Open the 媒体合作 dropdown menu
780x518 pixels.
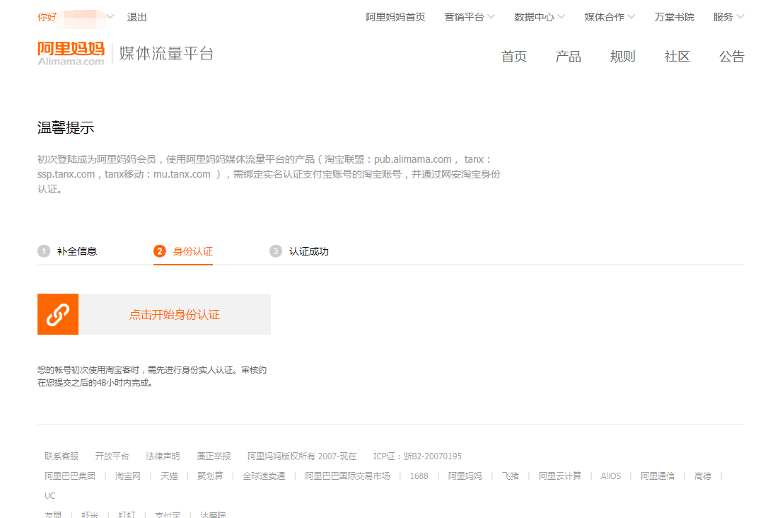click(609, 17)
